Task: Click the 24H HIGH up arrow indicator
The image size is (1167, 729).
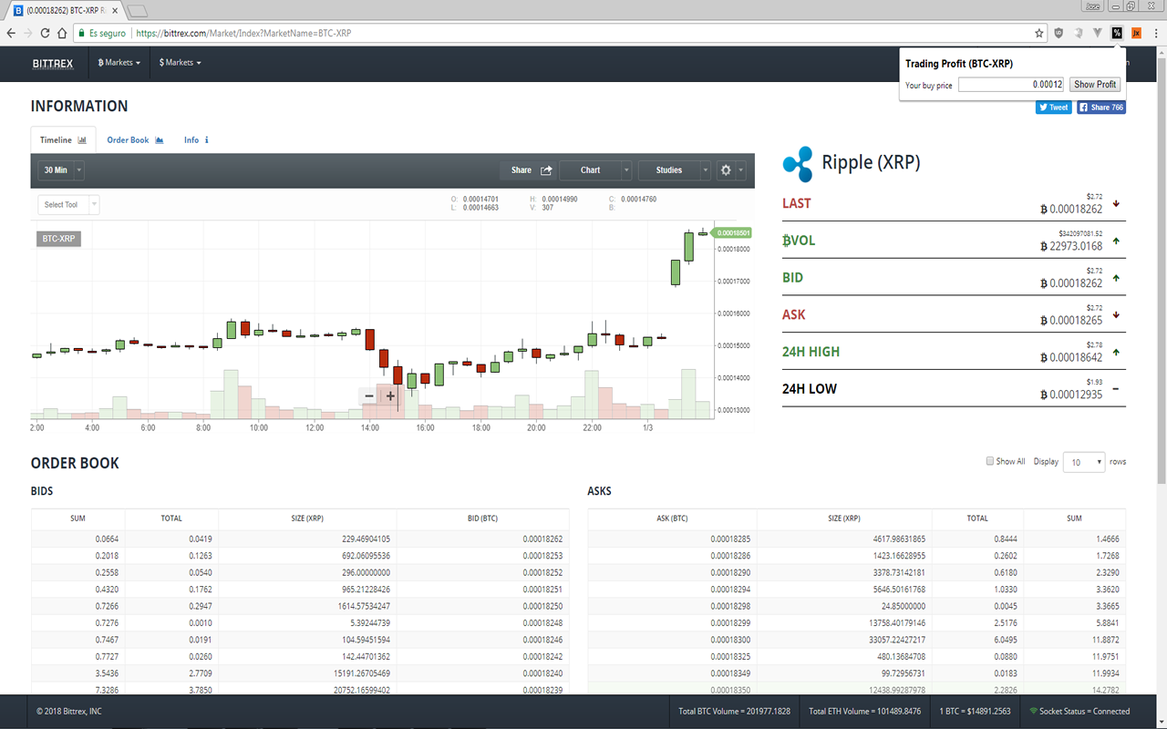Action: 1116,352
